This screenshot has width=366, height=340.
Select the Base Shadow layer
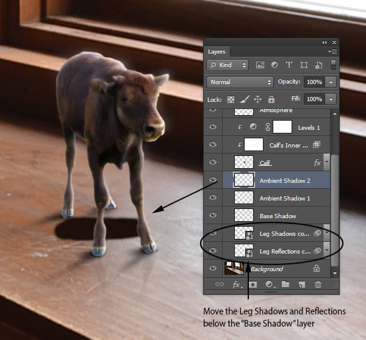pyautogui.click(x=276, y=216)
